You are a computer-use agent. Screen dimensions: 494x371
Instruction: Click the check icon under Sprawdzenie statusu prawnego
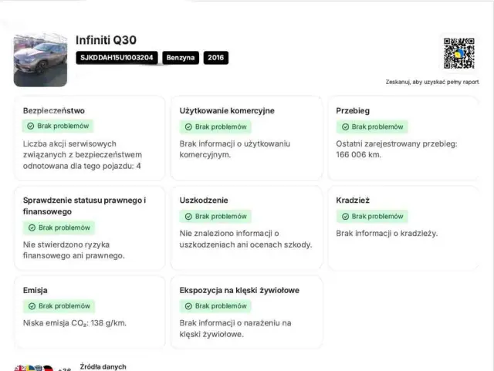point(32,228)
